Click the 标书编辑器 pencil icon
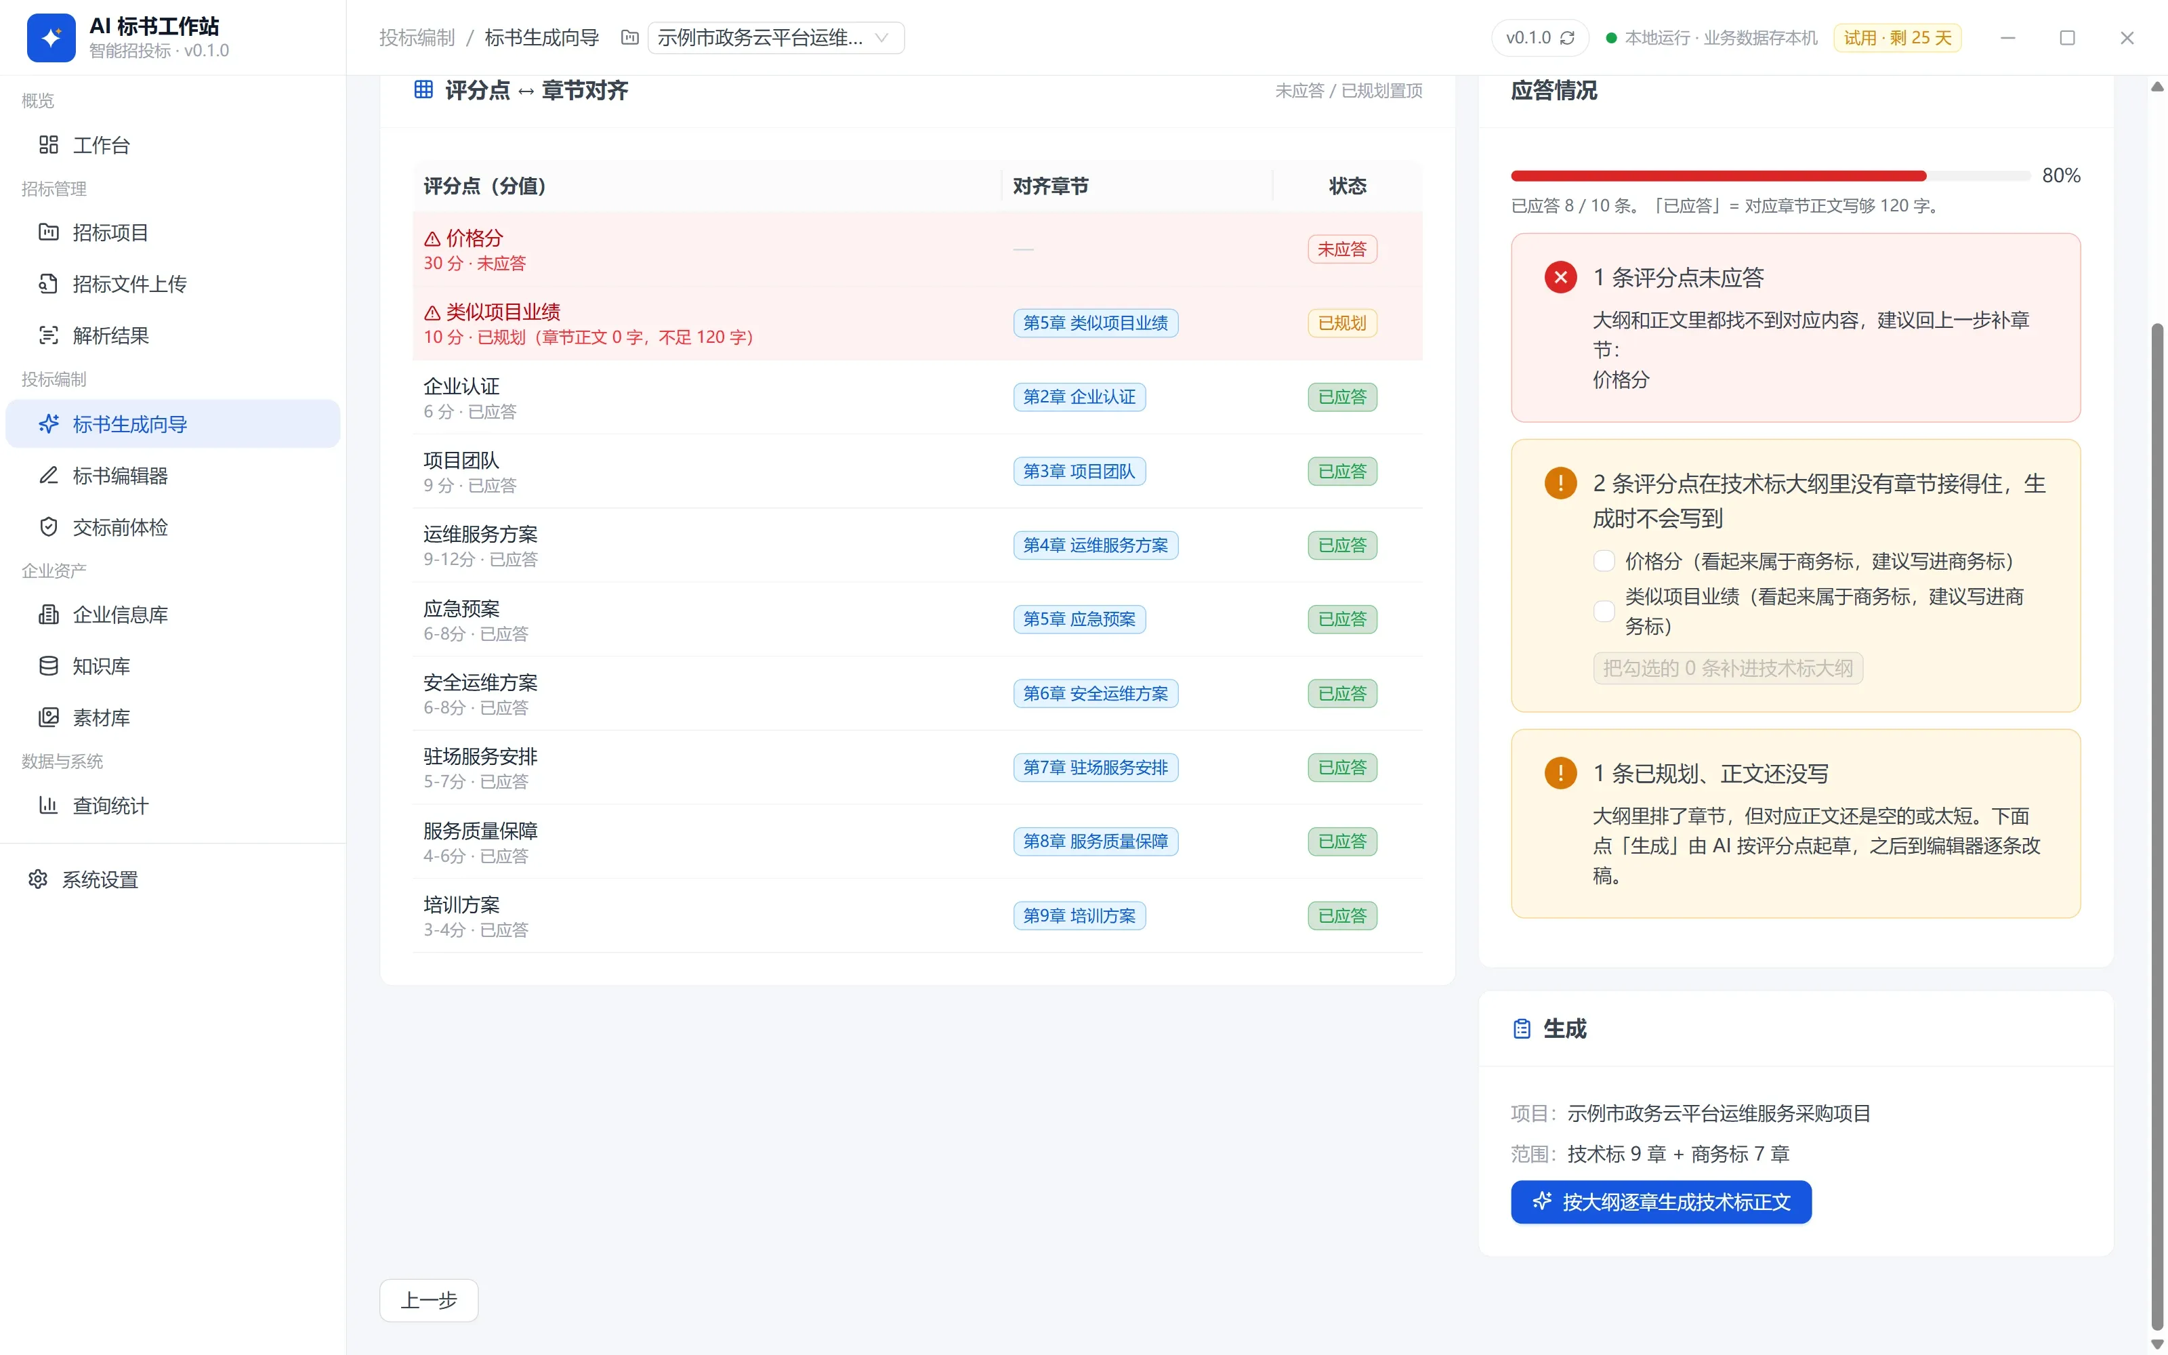Viewport: 2168px width, 1355px height. pos(49,475)
